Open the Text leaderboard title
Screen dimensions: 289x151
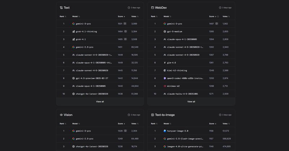66,8
